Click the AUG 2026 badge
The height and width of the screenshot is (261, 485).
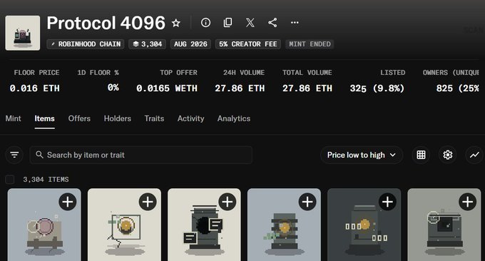tap(190, 44)
